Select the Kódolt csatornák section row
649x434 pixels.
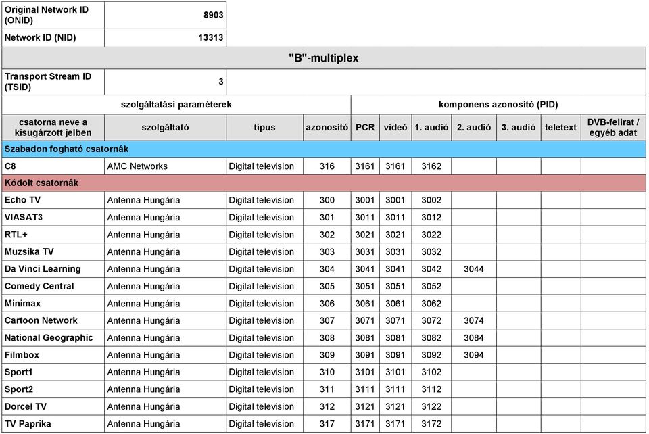coord(324,183)
